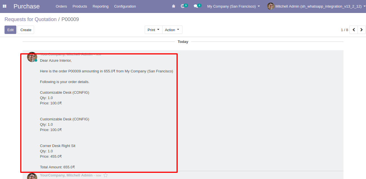Image resolution: width=366 pixels, height=179 pixels.
Task: Click the first message author avatar
Action: [x=32, y=57]
